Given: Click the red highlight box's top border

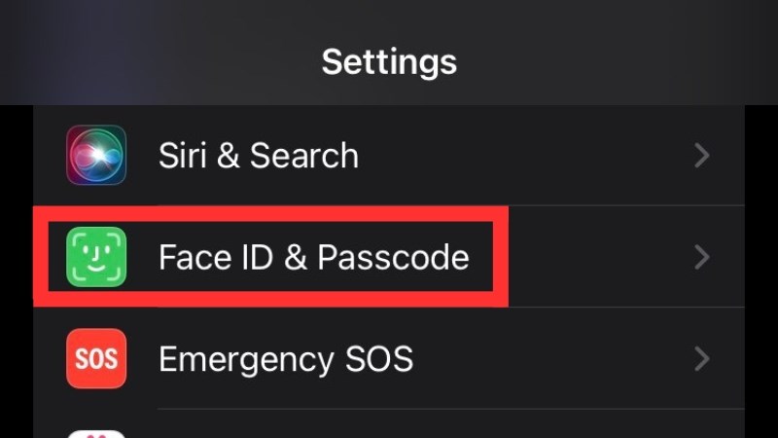Looking at the screenshot, I should click(x=270, y=208).
